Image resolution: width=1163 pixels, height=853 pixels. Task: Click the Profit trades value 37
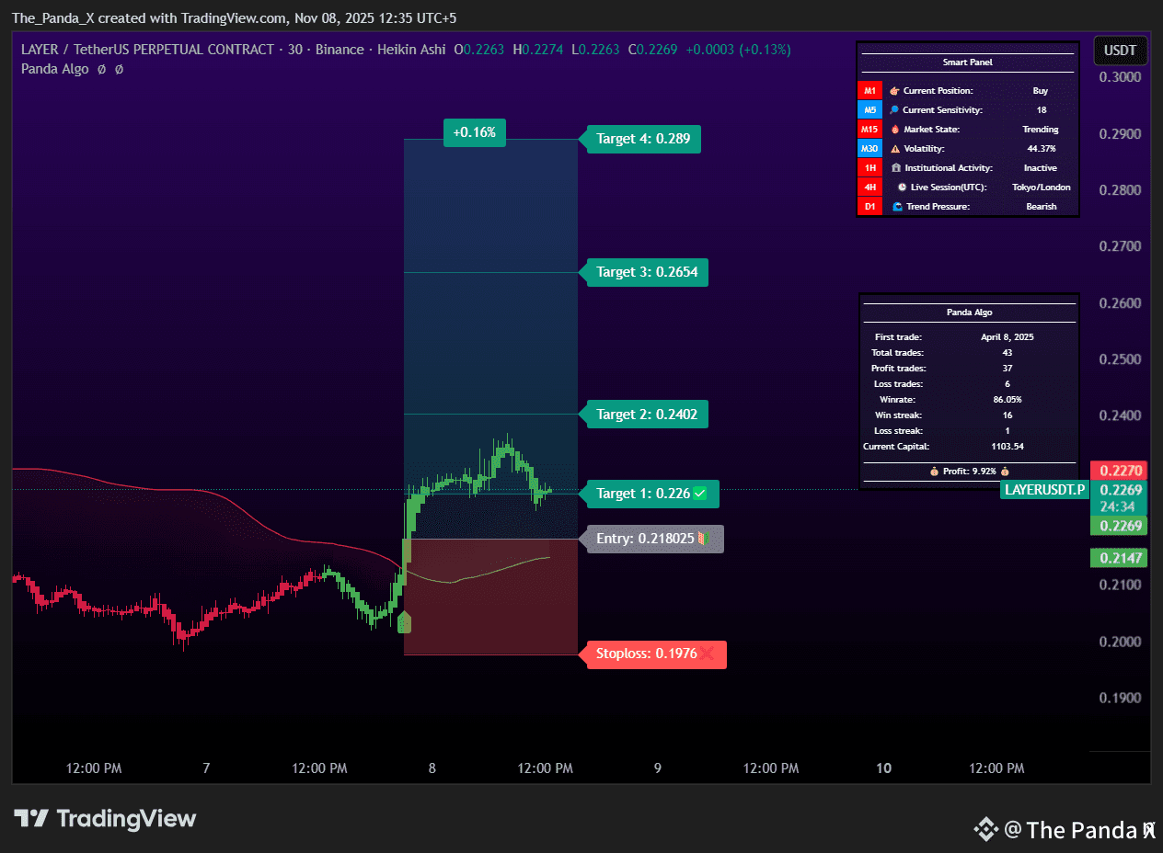(1008, 369)
